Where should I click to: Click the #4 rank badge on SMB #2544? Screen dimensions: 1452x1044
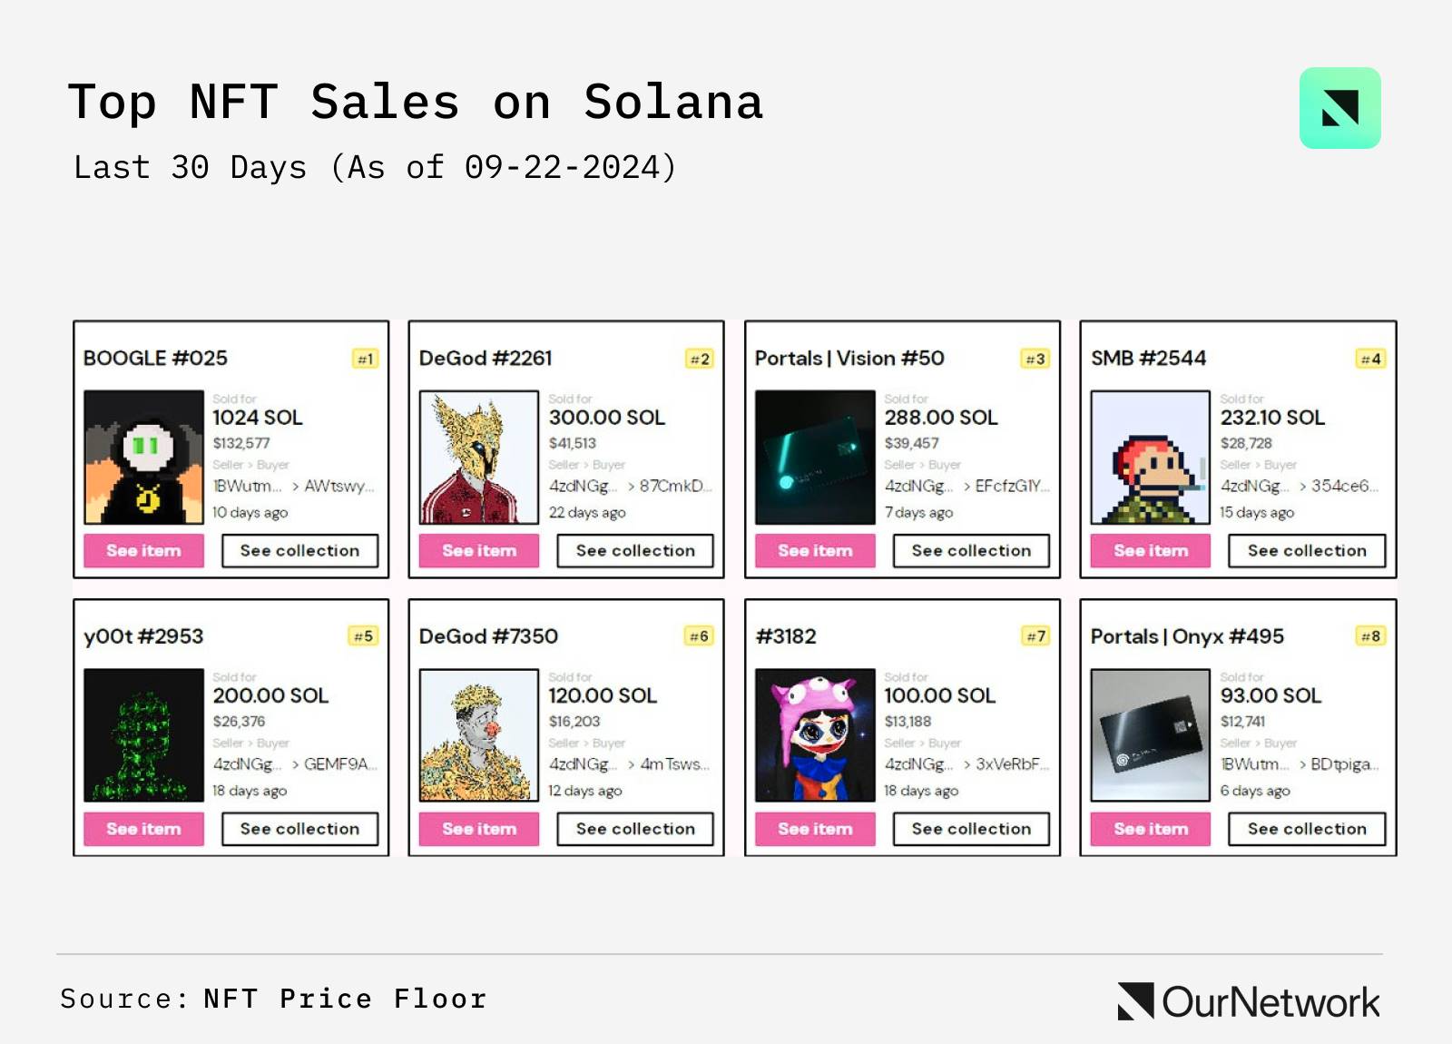coord(1370,359)
